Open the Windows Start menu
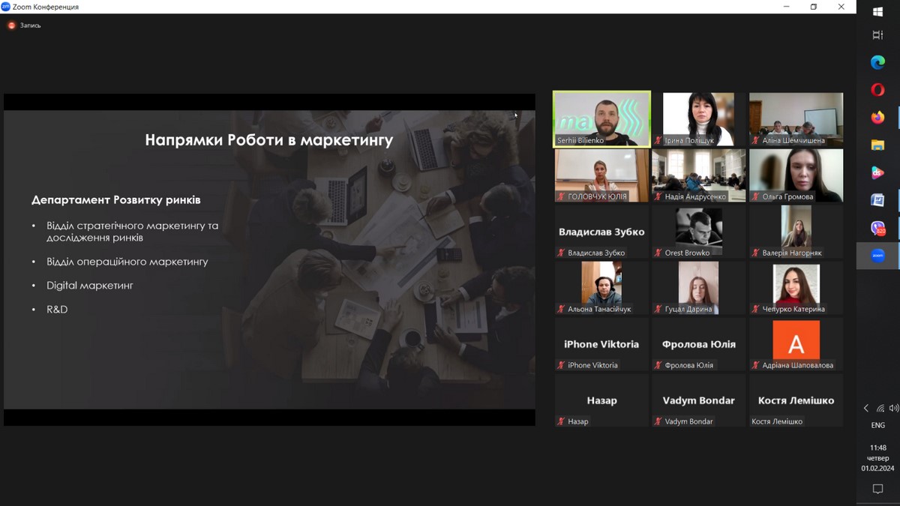Screen dimensions: 900x506 pos(877,11)
